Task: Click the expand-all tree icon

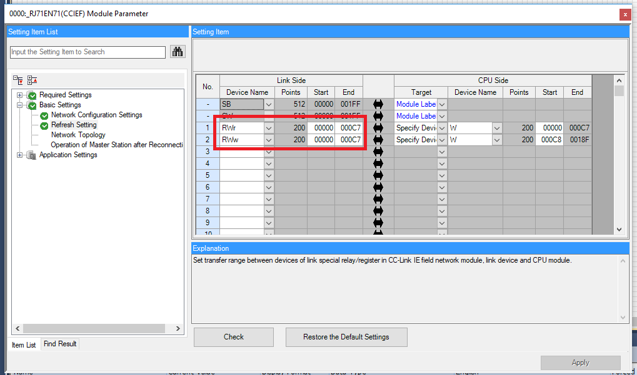Action: click(x=18, y=80)
